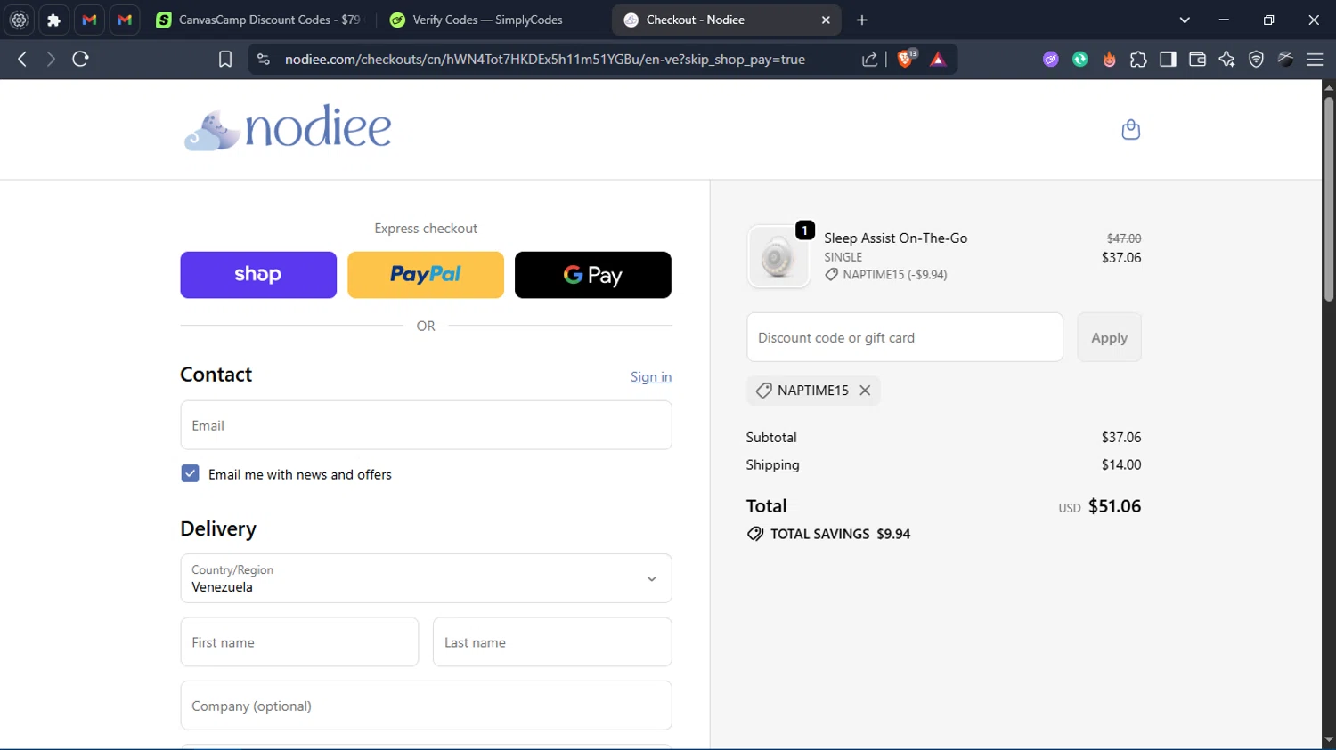1336x750 pixels.
Task: Open the green circular extension icon
Action: [x=1080, y=59]
